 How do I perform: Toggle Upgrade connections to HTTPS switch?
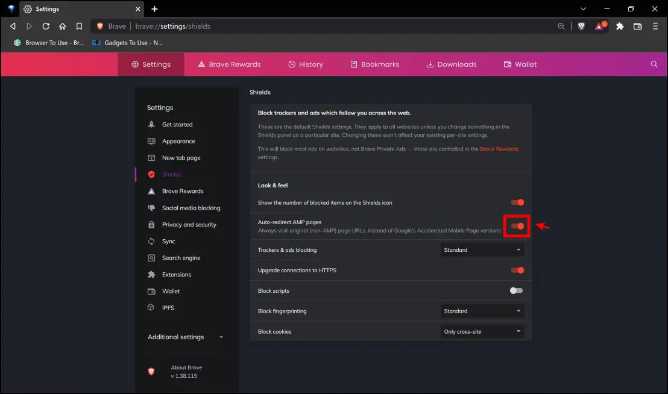517,270
